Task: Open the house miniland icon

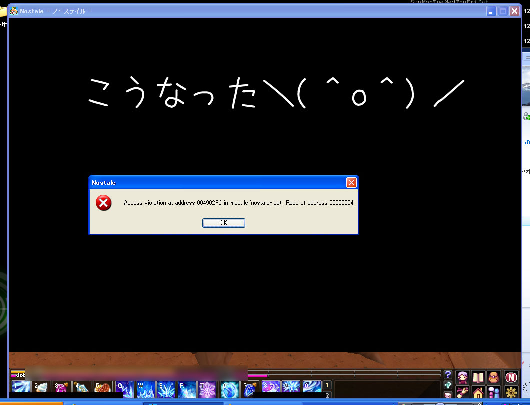Action: coord(478,393)
